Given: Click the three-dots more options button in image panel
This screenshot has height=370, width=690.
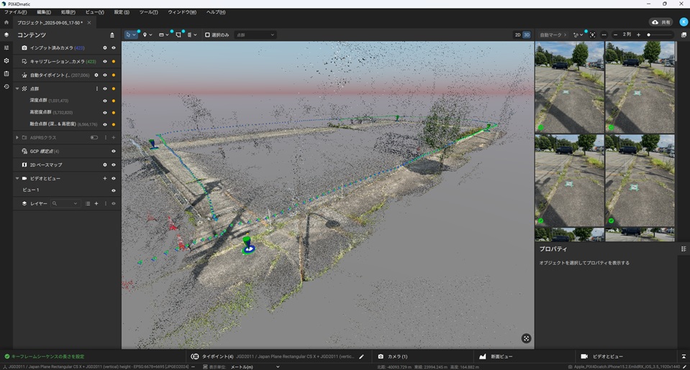Looking at the screenshot, I should tap(604, 34).
